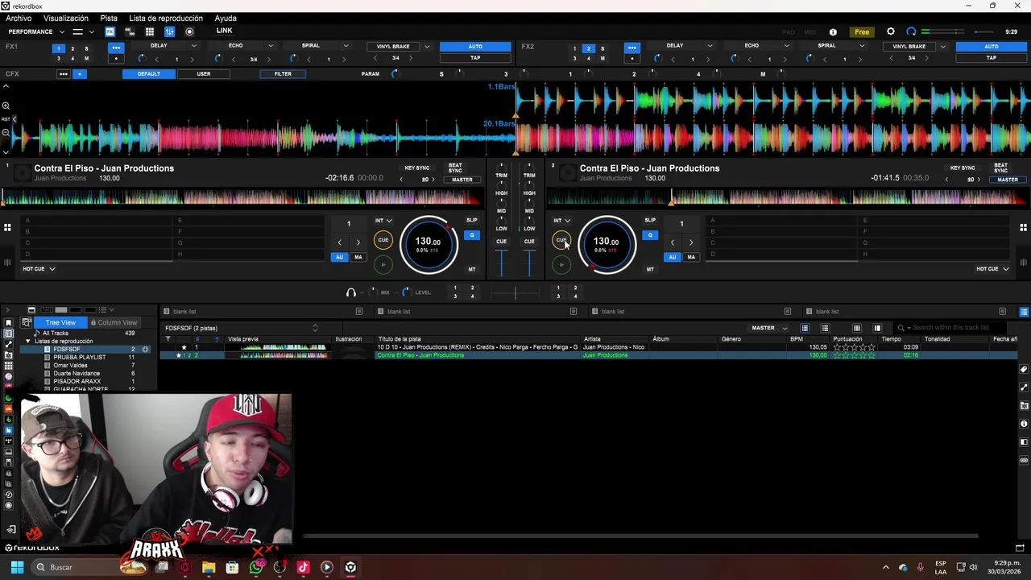Open the Archivo menu
Screen dimensions: 1031x580
(x=19, y=18)
